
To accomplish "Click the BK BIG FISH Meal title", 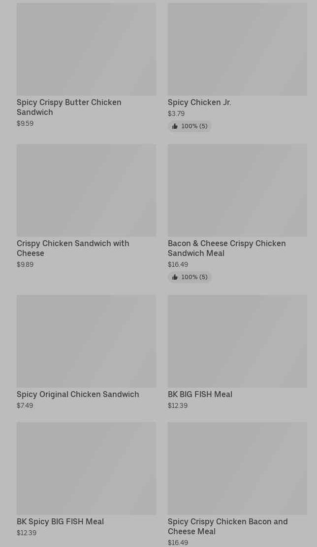I will tap(200, 394).
